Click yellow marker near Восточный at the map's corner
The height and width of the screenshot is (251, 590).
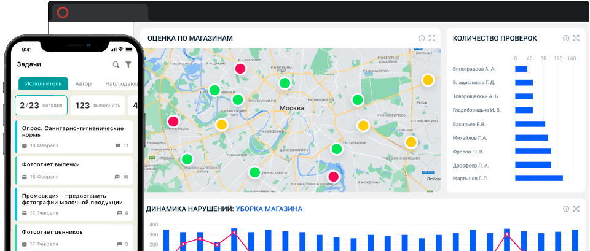428,80
